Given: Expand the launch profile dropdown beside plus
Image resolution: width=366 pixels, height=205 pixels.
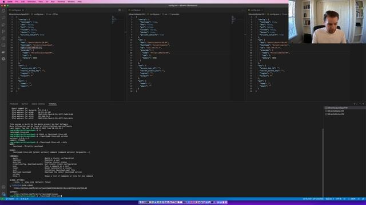Looking at the screenshot, I should [x=357, y=104].
